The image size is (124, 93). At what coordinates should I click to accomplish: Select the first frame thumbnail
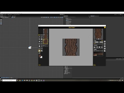click(45, 31)
